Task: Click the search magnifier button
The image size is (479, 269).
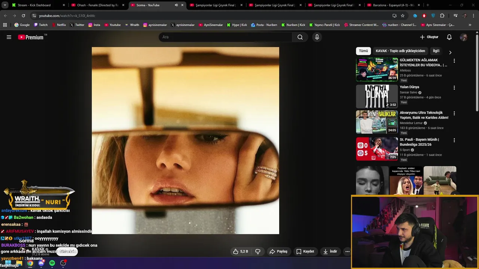Action: pyautogui.click(x=300, y=37)
